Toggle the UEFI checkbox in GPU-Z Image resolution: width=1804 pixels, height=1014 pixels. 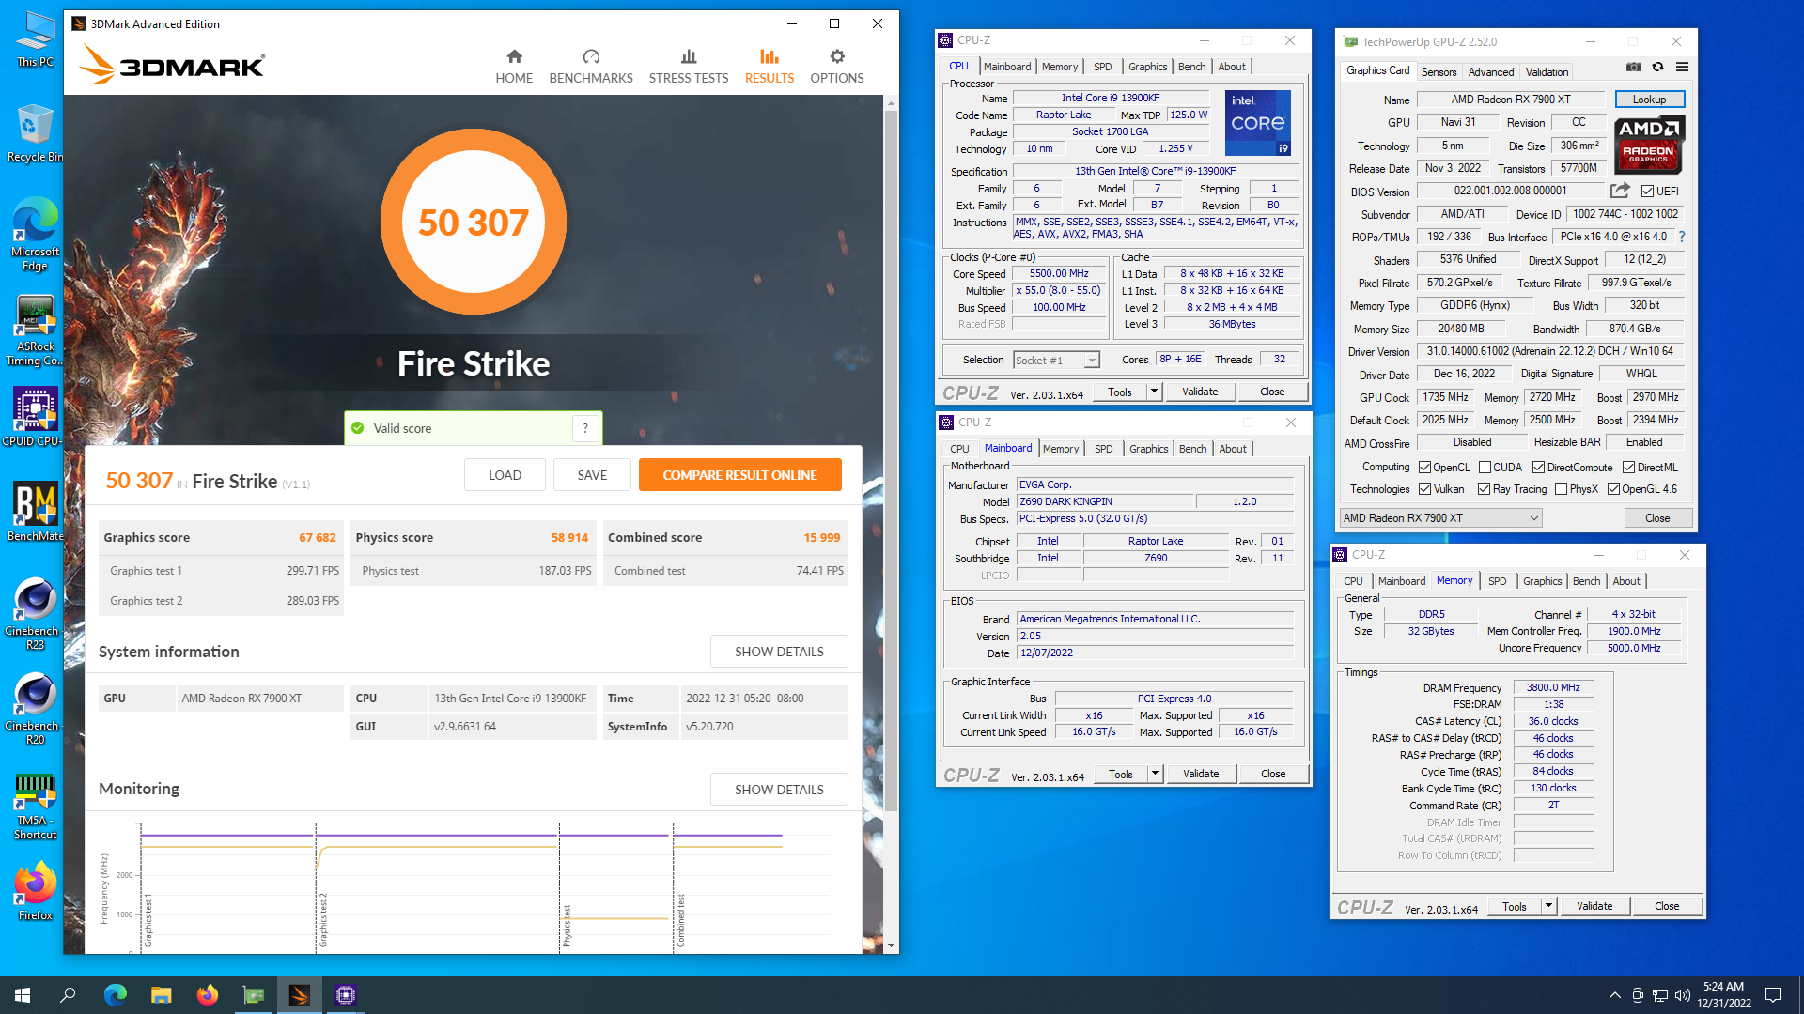[1647, 192]
